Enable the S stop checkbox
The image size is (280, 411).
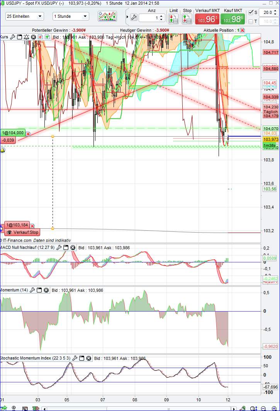[x=251, y=12]
